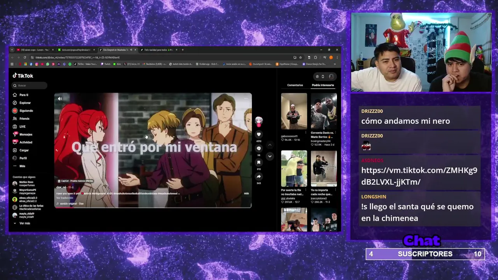Image resolution: width=498 pixels, height=280 pixels.
Task: Share the video with the arrow icon
Action: pyautogui.click(x=259, y=177)
